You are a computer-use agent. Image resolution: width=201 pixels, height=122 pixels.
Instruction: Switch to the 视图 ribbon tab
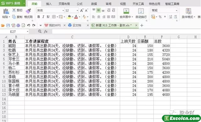(x=123, y=4)
